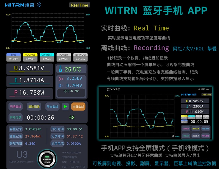Click the 记录电流 record current label

(x=57, y=143)
